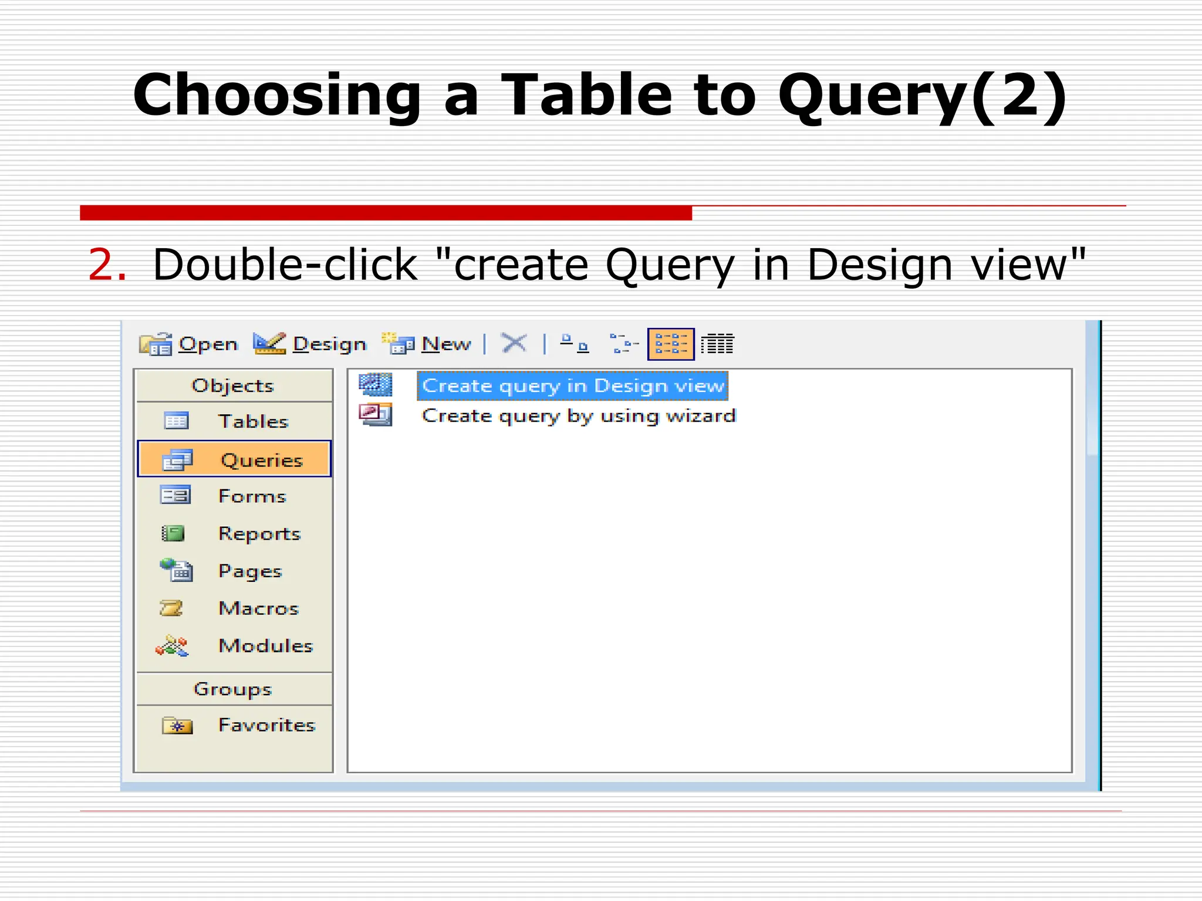This screenshot has height=901, width=1202.
Task: Click the Macros scroll icon
Action: 171,608
